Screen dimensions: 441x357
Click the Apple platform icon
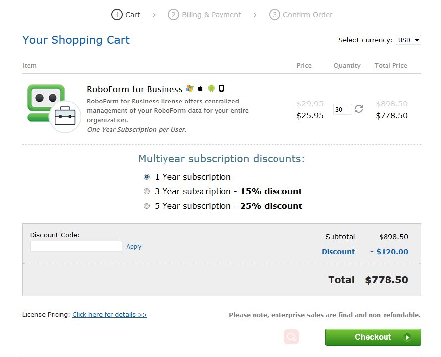pos(200,89)
